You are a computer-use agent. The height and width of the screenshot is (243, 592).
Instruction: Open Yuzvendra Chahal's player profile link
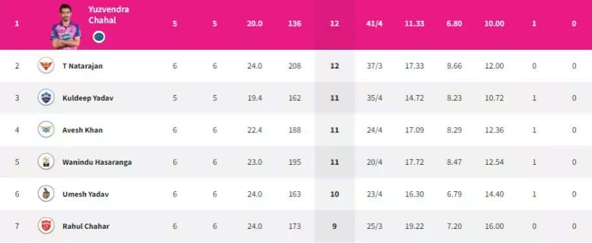(x=108, y=15)
